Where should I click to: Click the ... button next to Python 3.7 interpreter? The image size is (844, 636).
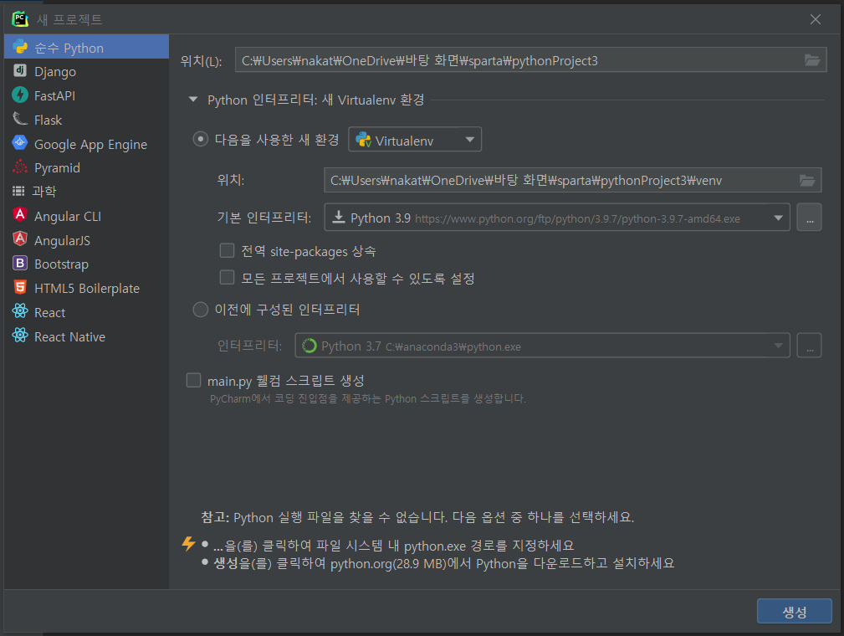tap(809, 346)
